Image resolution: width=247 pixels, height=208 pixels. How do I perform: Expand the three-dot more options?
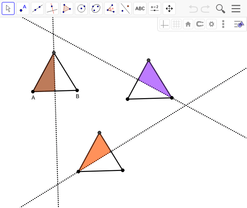pos(223,24)
